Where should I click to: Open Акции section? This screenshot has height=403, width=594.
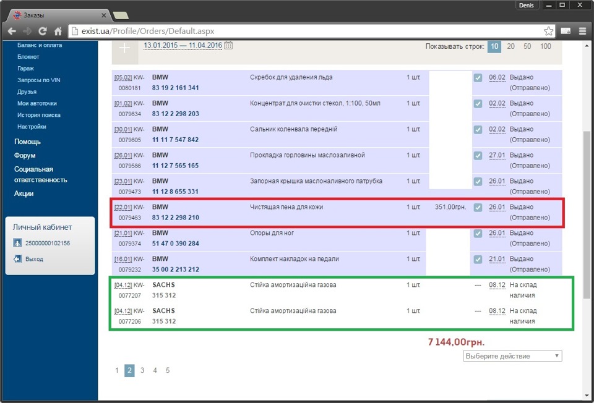coord(24,193)
